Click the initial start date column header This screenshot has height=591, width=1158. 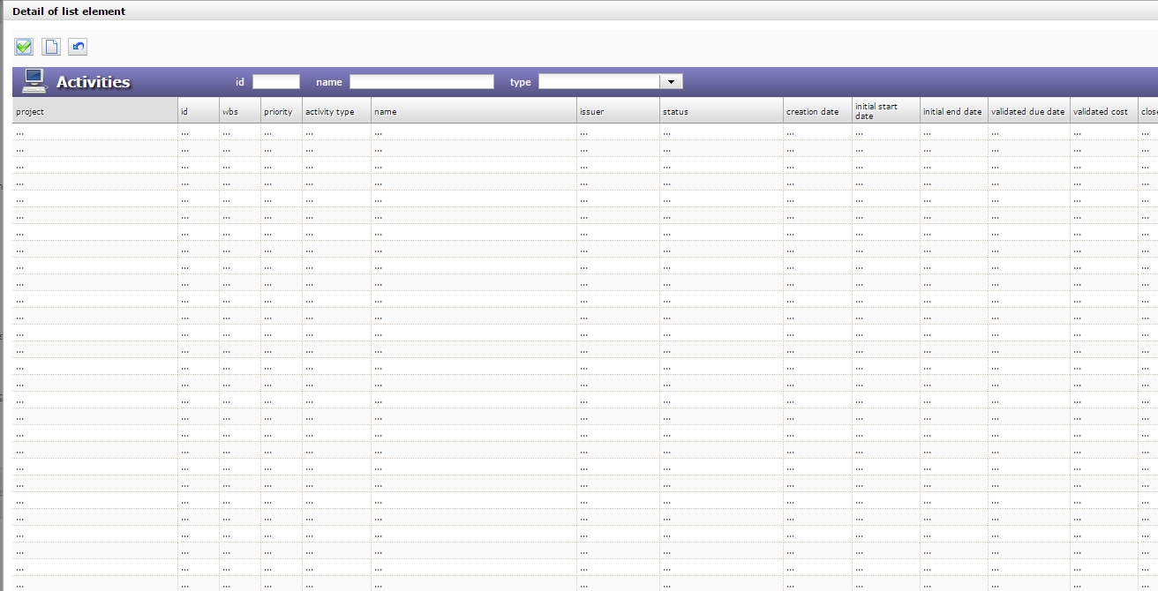[x=884, y=111]
